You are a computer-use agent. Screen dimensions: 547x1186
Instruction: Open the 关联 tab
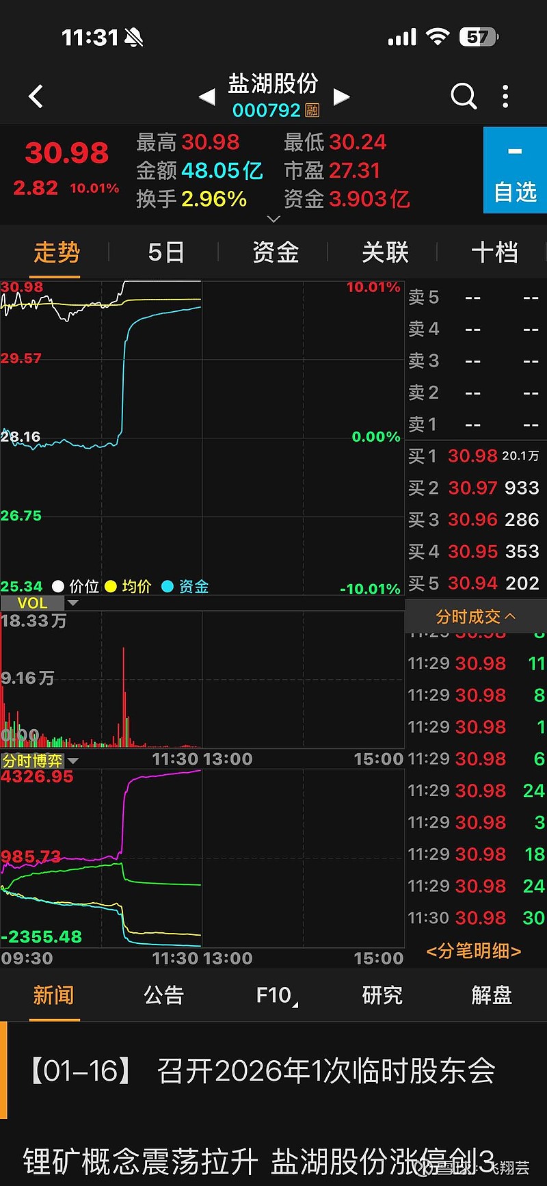coord(385,252)
